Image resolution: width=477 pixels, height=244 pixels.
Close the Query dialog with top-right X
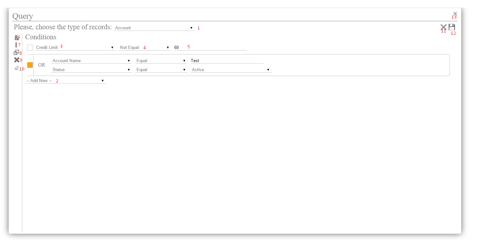click(x=455, y=14)
